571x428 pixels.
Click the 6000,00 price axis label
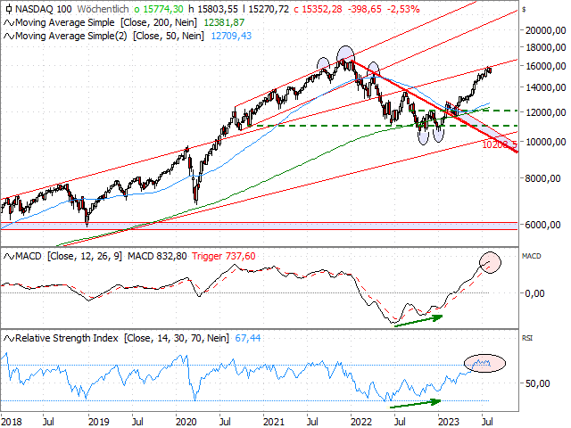pyautogui.click(x=542, y=225)
